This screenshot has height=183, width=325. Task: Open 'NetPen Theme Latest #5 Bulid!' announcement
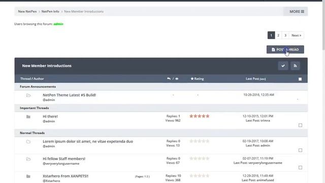click(x=69, y=95)
